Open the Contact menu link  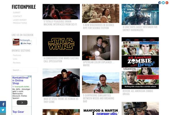point(17,16)
